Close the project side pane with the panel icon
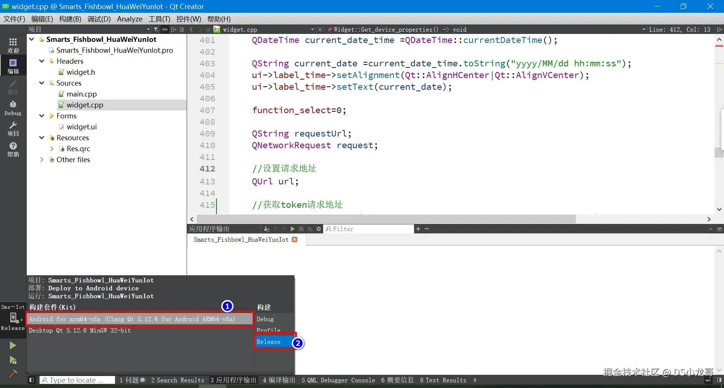The height and width of the screenshot is (388, 724). pos(182,29)
